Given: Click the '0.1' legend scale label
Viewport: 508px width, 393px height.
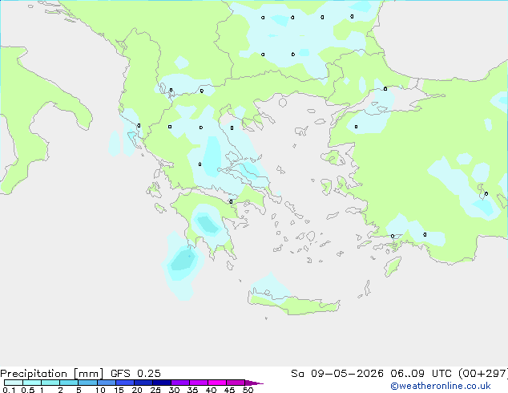Looking at the screenshot, I should point(9,390).
